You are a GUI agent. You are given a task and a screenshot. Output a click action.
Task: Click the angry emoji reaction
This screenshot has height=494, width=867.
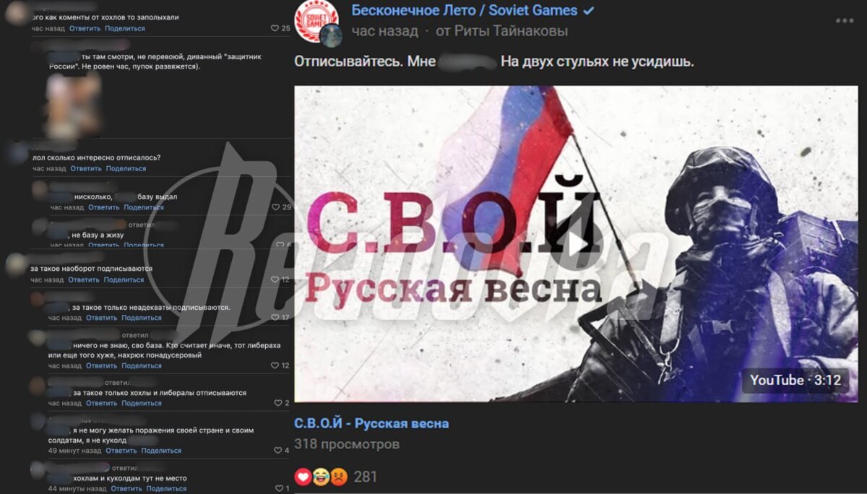pos(339,477)
